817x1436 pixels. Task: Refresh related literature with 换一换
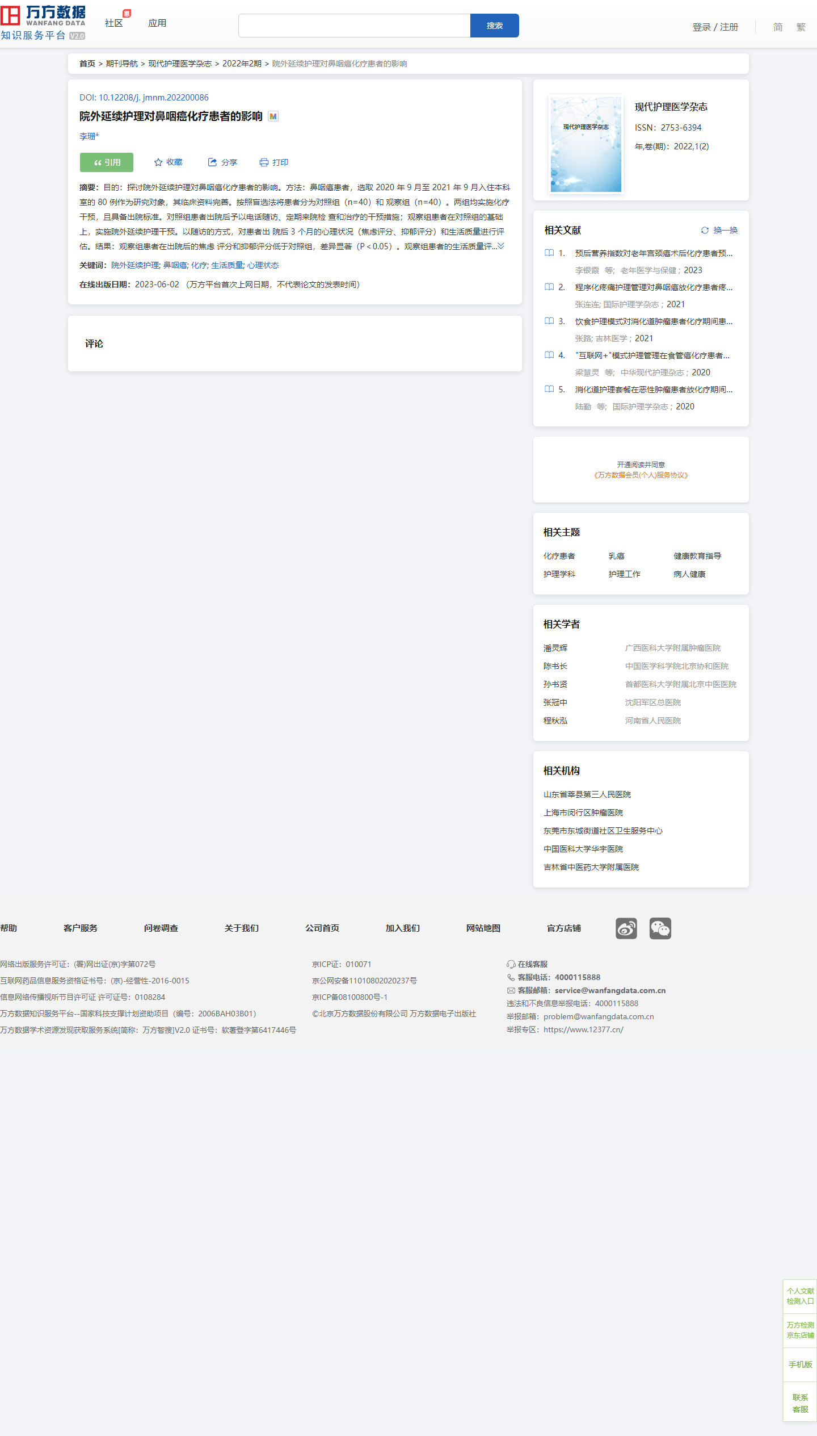point(719,230)
